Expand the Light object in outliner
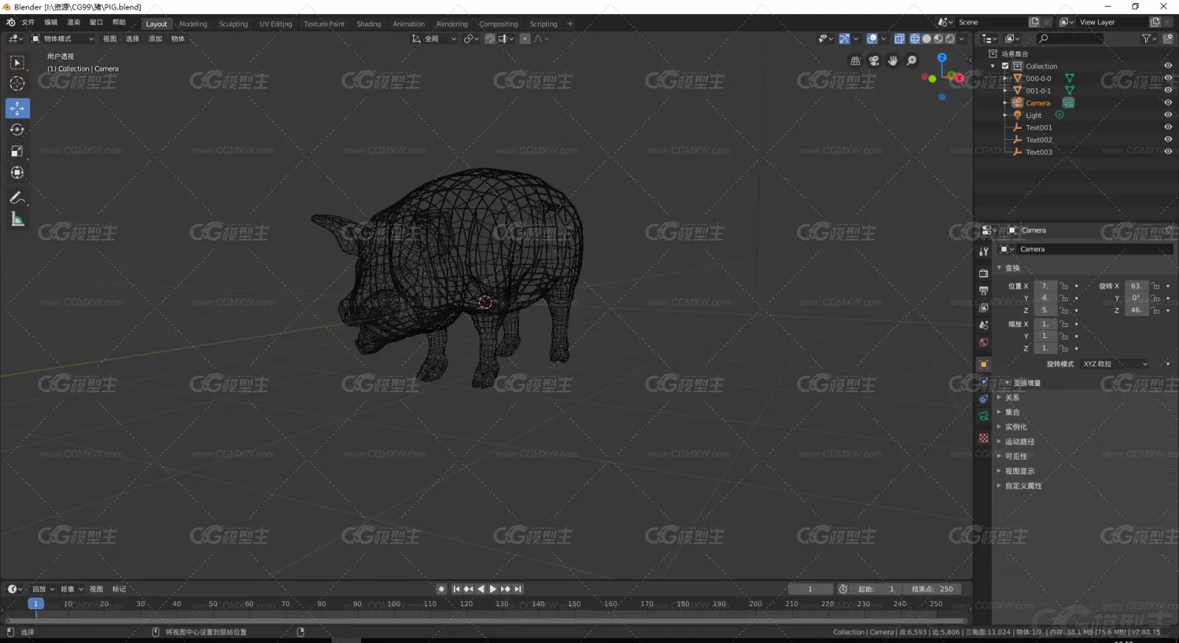Screen dimensions: 1179x643 click(1004, 115)
